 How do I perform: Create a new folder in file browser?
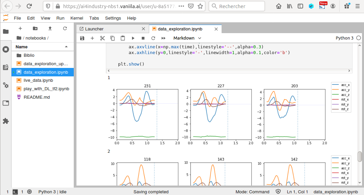click(x=35, y=28)
